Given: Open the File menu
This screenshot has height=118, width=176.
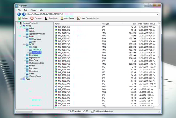Looking at the screenshot, I should point(20,10).
